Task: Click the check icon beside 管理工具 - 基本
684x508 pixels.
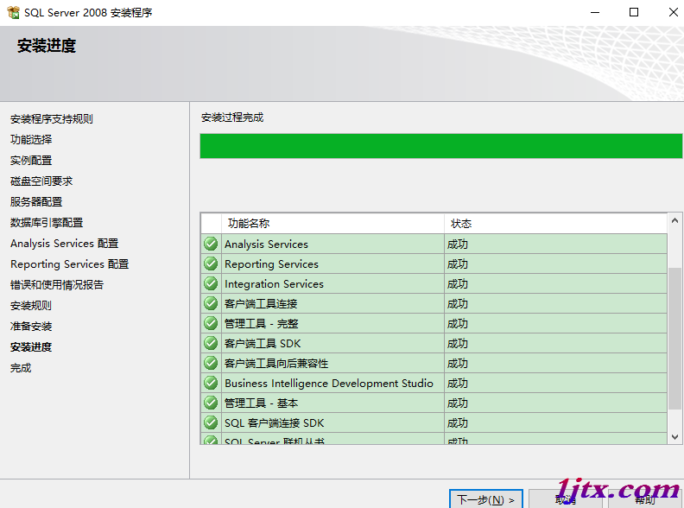Action: [x=211, y=403]
